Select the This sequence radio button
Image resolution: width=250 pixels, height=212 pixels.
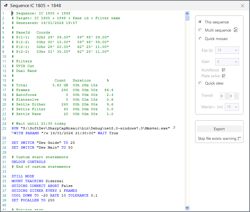point(200,22)
